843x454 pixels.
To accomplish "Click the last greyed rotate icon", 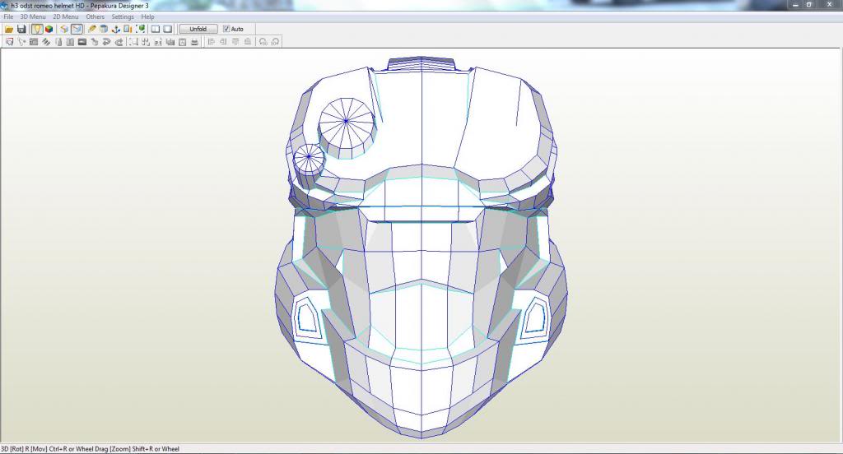I will pos(275,42).
